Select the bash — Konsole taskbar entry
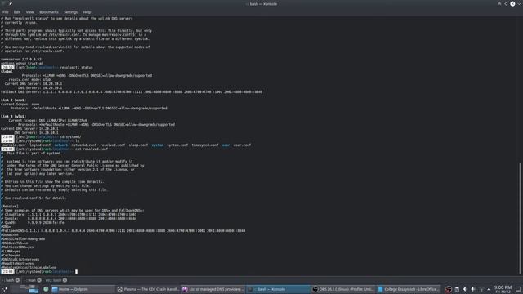Viewport: 523px width, 294px height. tap(278, 289)
